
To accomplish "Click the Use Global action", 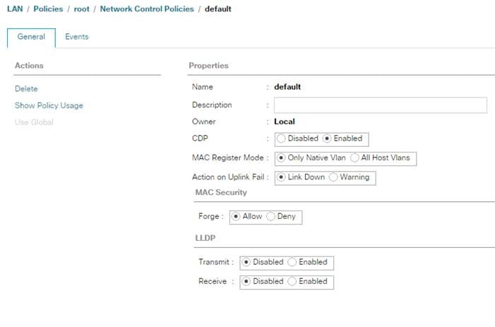I will tap(34, 122).
